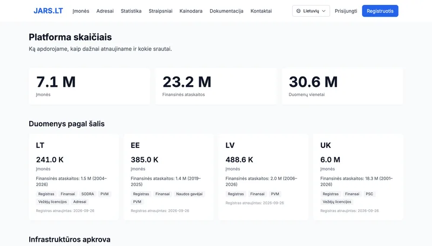
Task: Click the globe icon in language selector
Action: coord(299,11)
